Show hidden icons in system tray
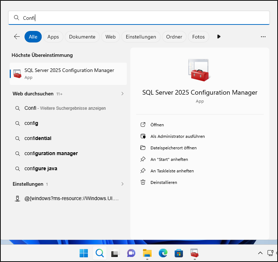The image size is (278, 262). (x=260, y=253)
